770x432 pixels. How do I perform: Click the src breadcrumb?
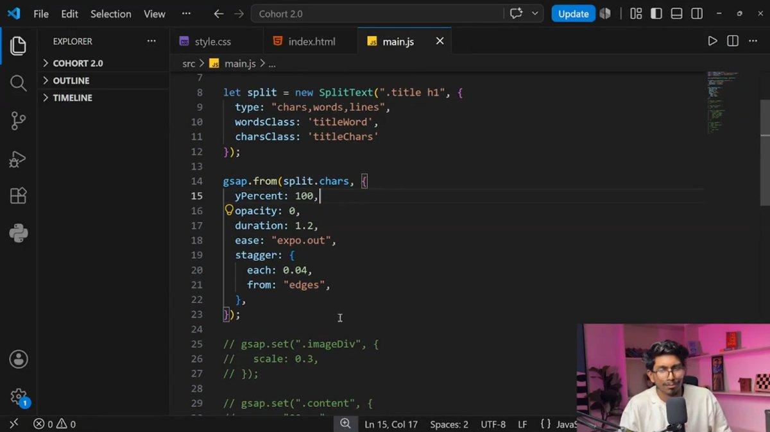click(x=189, y=63)
